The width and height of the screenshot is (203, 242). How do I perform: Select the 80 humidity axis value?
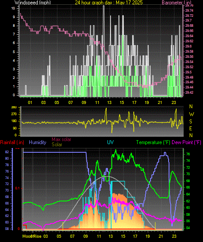point(7,158)
